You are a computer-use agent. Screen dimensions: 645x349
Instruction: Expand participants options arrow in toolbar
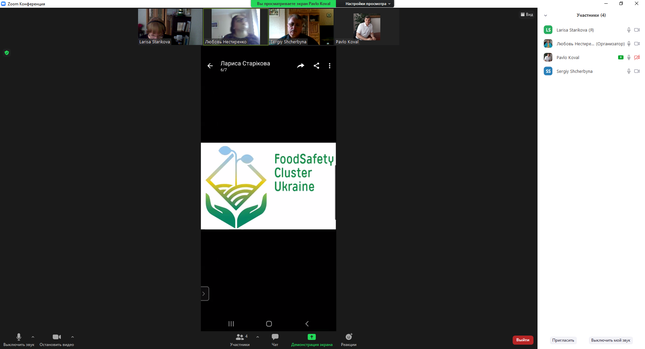[x=258, y=337]
